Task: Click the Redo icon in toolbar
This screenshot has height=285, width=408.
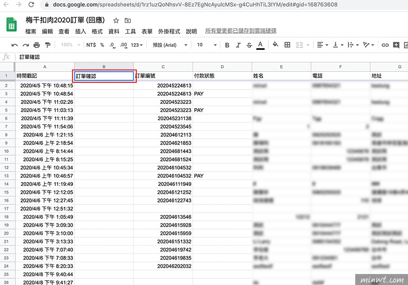Action: 25,45
